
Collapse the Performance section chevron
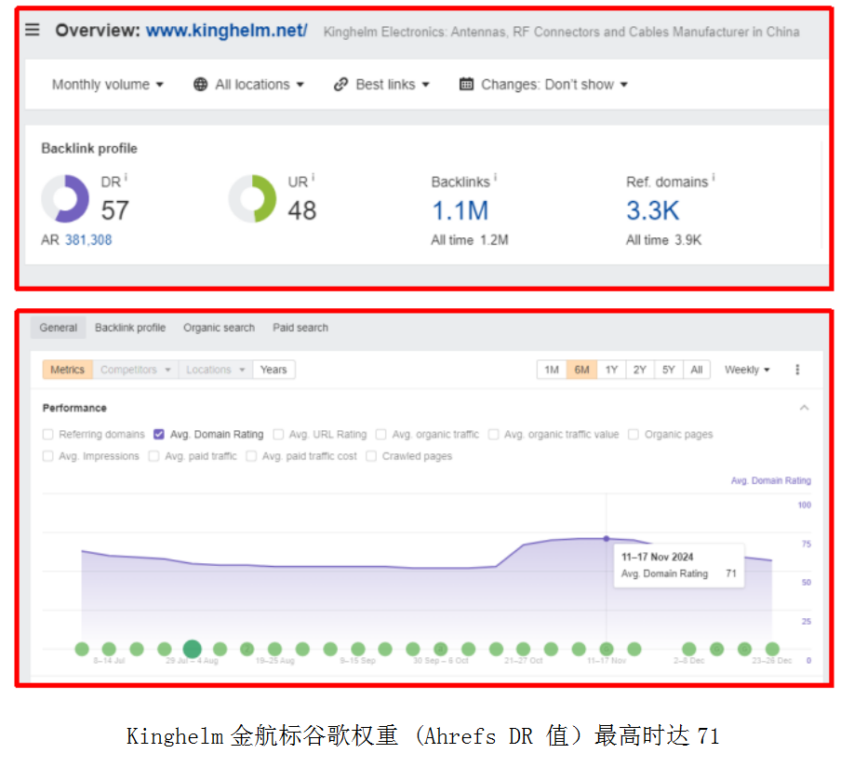point(804,408)
